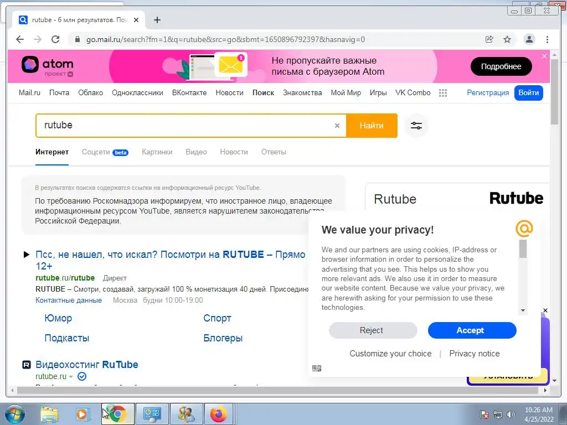
Task: Click the Atom project logo in the banner
Action: click(x=48, y=66)
